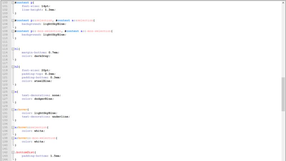Collapse the #content p block at line 100
The height and width of the screenshot is (161, 286).
click(x=13, y=3)
